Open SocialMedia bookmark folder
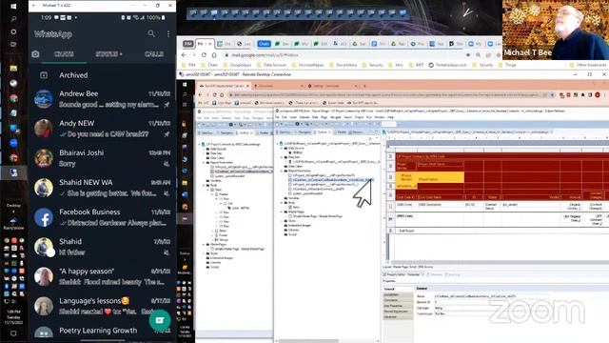Viewport: 609px width, 343px height. tap(343, 65)
